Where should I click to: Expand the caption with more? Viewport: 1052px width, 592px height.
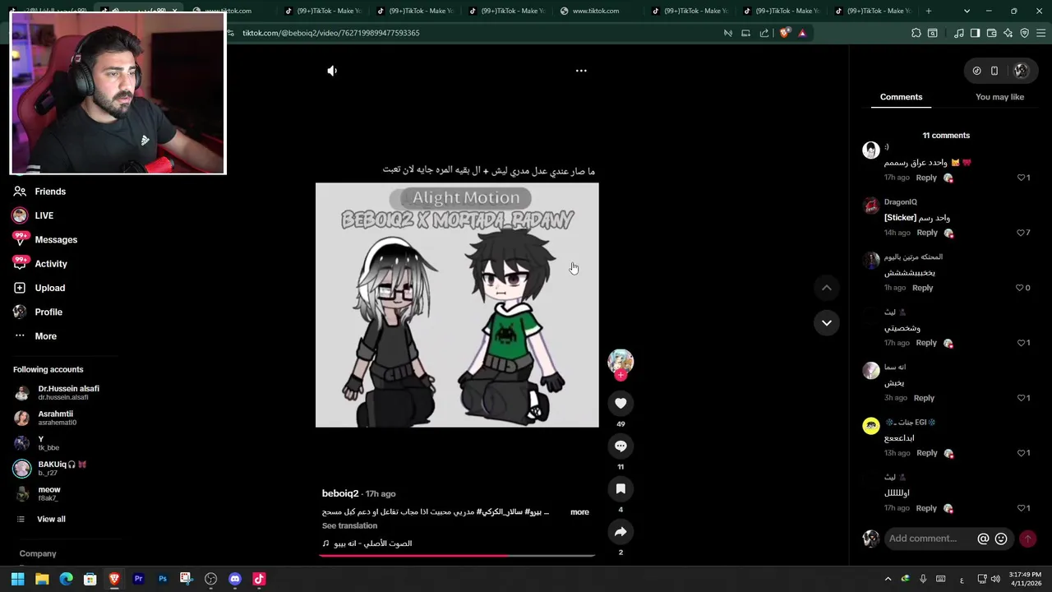click(x=579, y=511)
